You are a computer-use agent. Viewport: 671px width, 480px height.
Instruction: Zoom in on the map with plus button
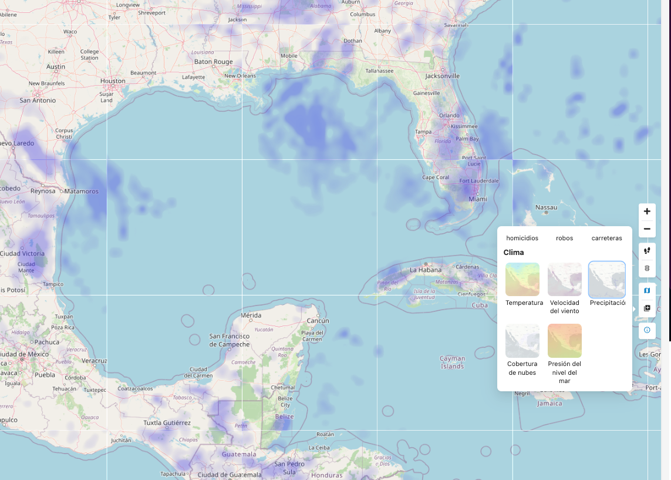coord(647,212)
